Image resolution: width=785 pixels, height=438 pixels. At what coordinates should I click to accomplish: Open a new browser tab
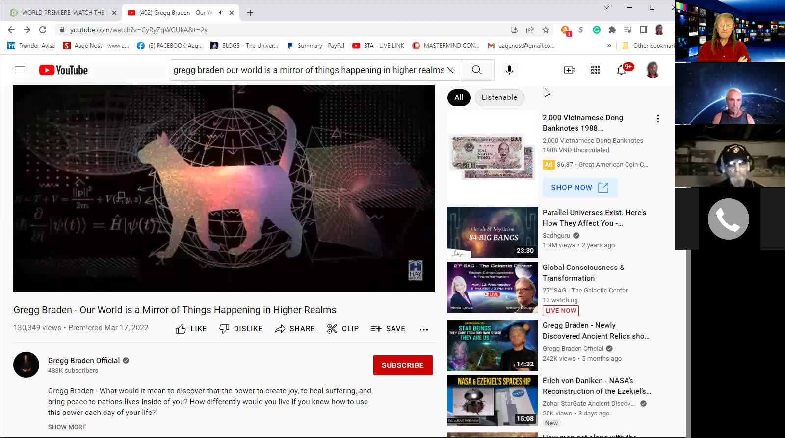click(250, 13)
